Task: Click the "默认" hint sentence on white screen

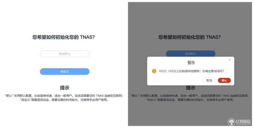Action: (x=64, y=96)
